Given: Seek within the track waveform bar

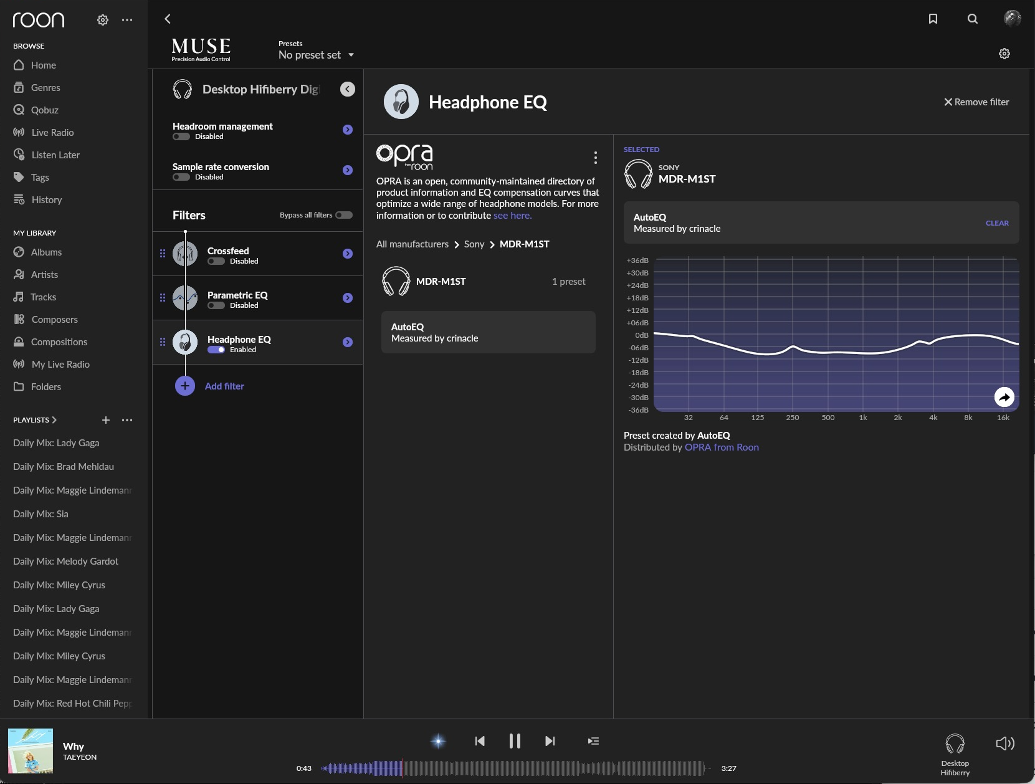Looking at the screenshot, I should pyautogui.click(x=512, y=768).
